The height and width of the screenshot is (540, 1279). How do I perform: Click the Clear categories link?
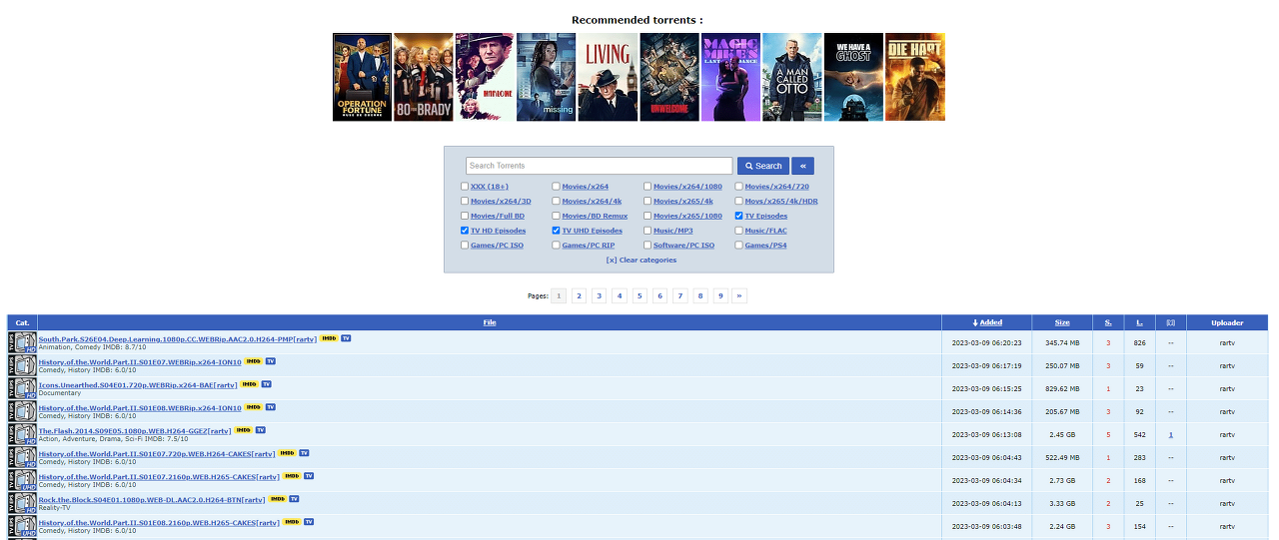pos(641,260)
